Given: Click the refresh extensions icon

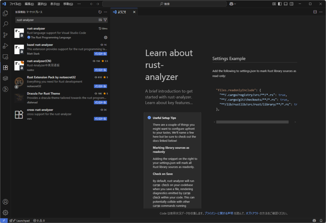Looking at the screenshot, I should click(x=100, y=12).
